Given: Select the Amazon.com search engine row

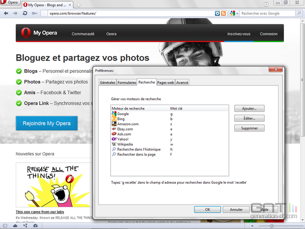Looking at the screenshot, I should pyautogui.click(x=170, y=124).
